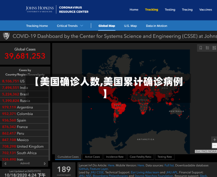
Task: Open the map legend list icon
Action: pyautogui.click(x=207, y=48)
